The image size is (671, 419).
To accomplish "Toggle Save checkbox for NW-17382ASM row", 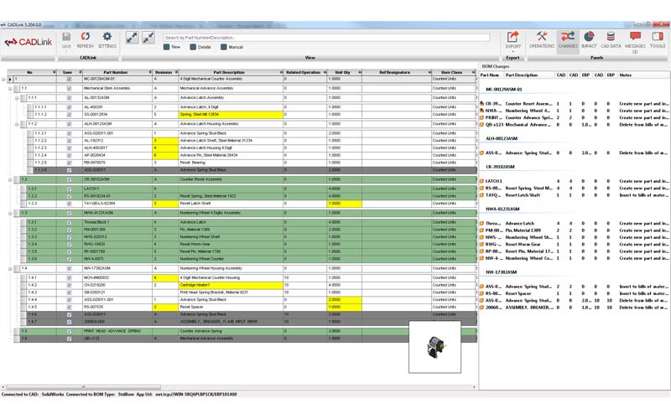I will [x=69, y=268].
